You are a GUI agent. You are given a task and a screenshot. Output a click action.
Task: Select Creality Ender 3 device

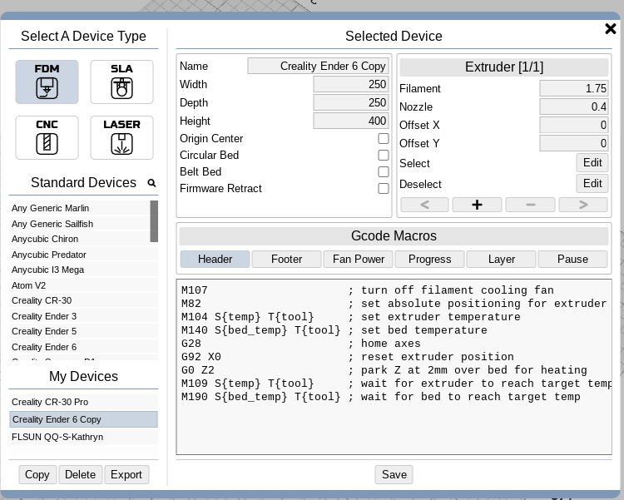pyautogui.click(x=83, y=316)
